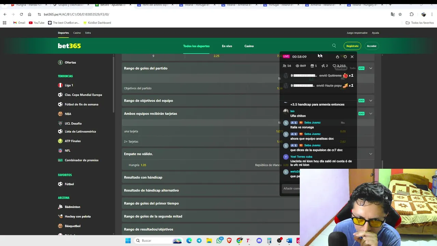Click the Ofertas icon in sidebar
437x246 pixels.
coord(60,63)
